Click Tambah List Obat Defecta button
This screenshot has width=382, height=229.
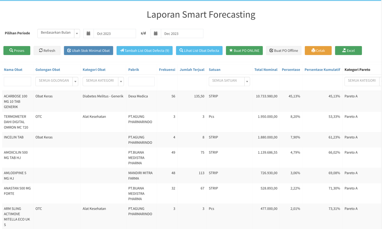[145, 51]
